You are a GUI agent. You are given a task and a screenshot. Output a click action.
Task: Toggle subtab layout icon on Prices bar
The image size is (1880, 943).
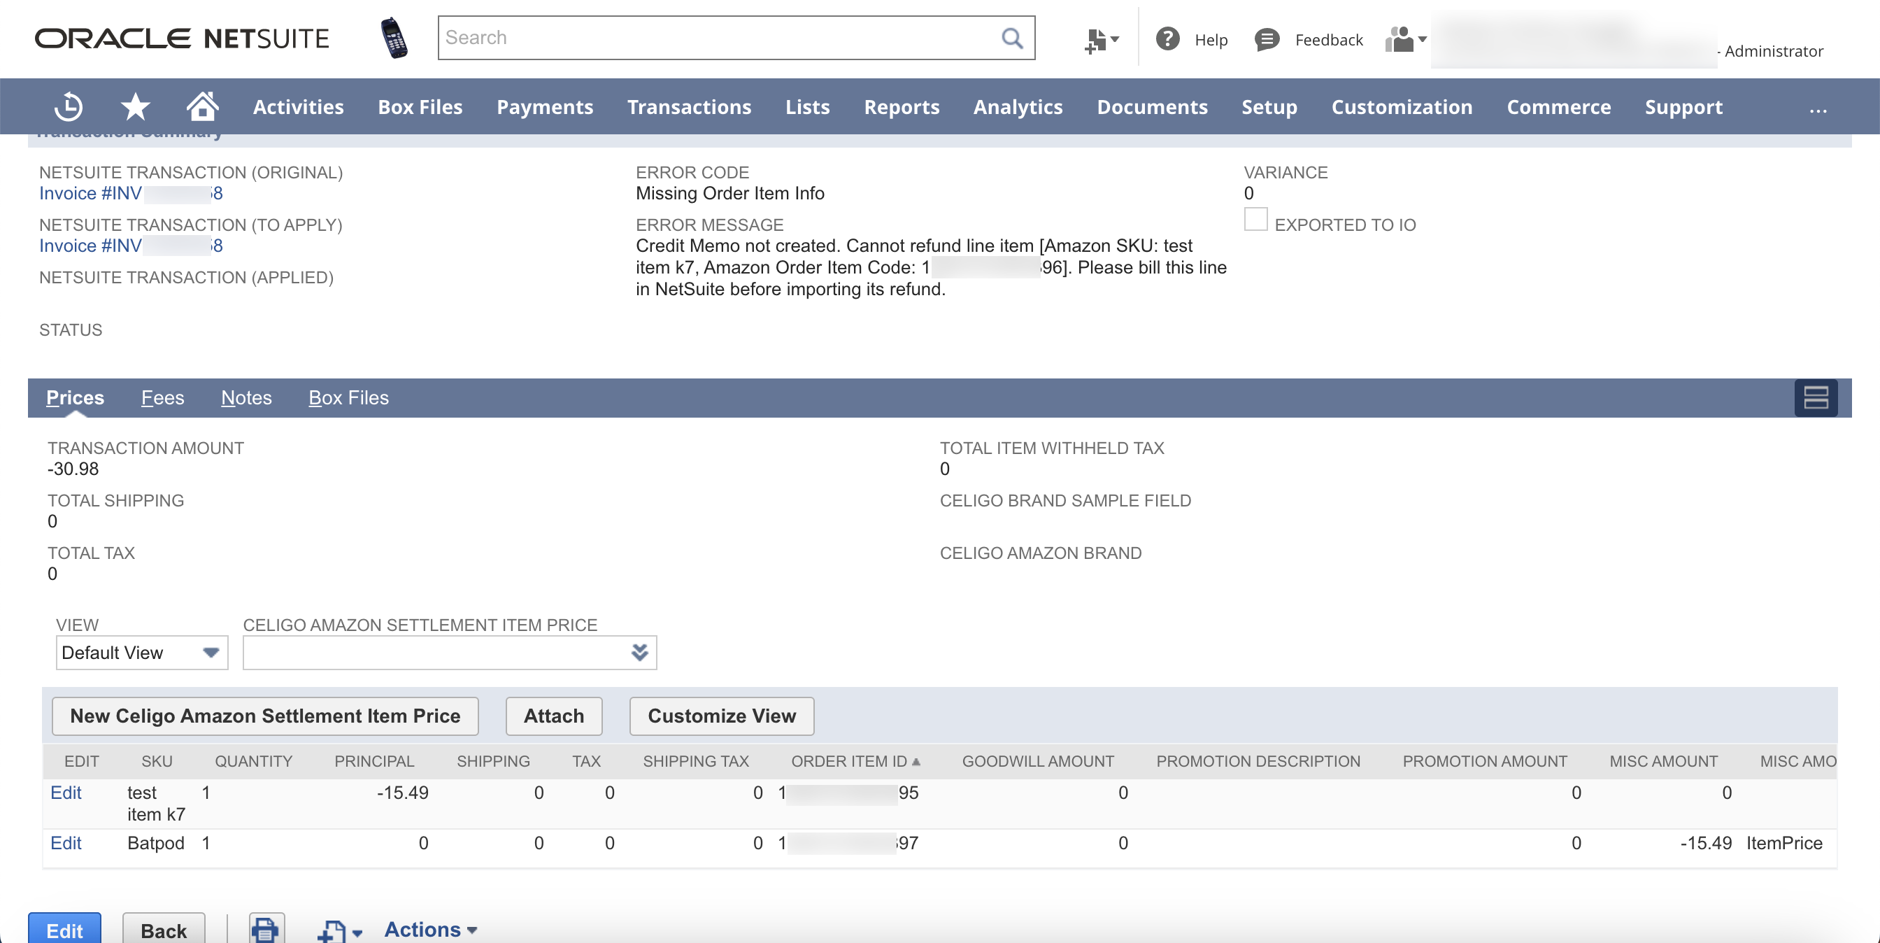click(1816, 398)
